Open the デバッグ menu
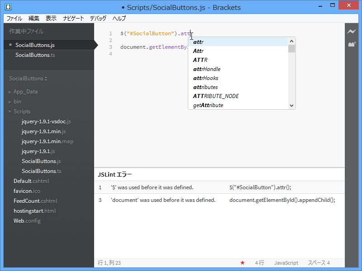Screen dimensions: 362x271 (98, 19)
